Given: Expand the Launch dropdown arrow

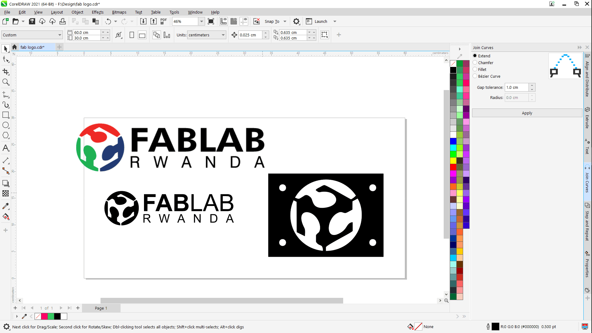Looking at the screenshot, I should pyautogui.click(x=335, y=21).
